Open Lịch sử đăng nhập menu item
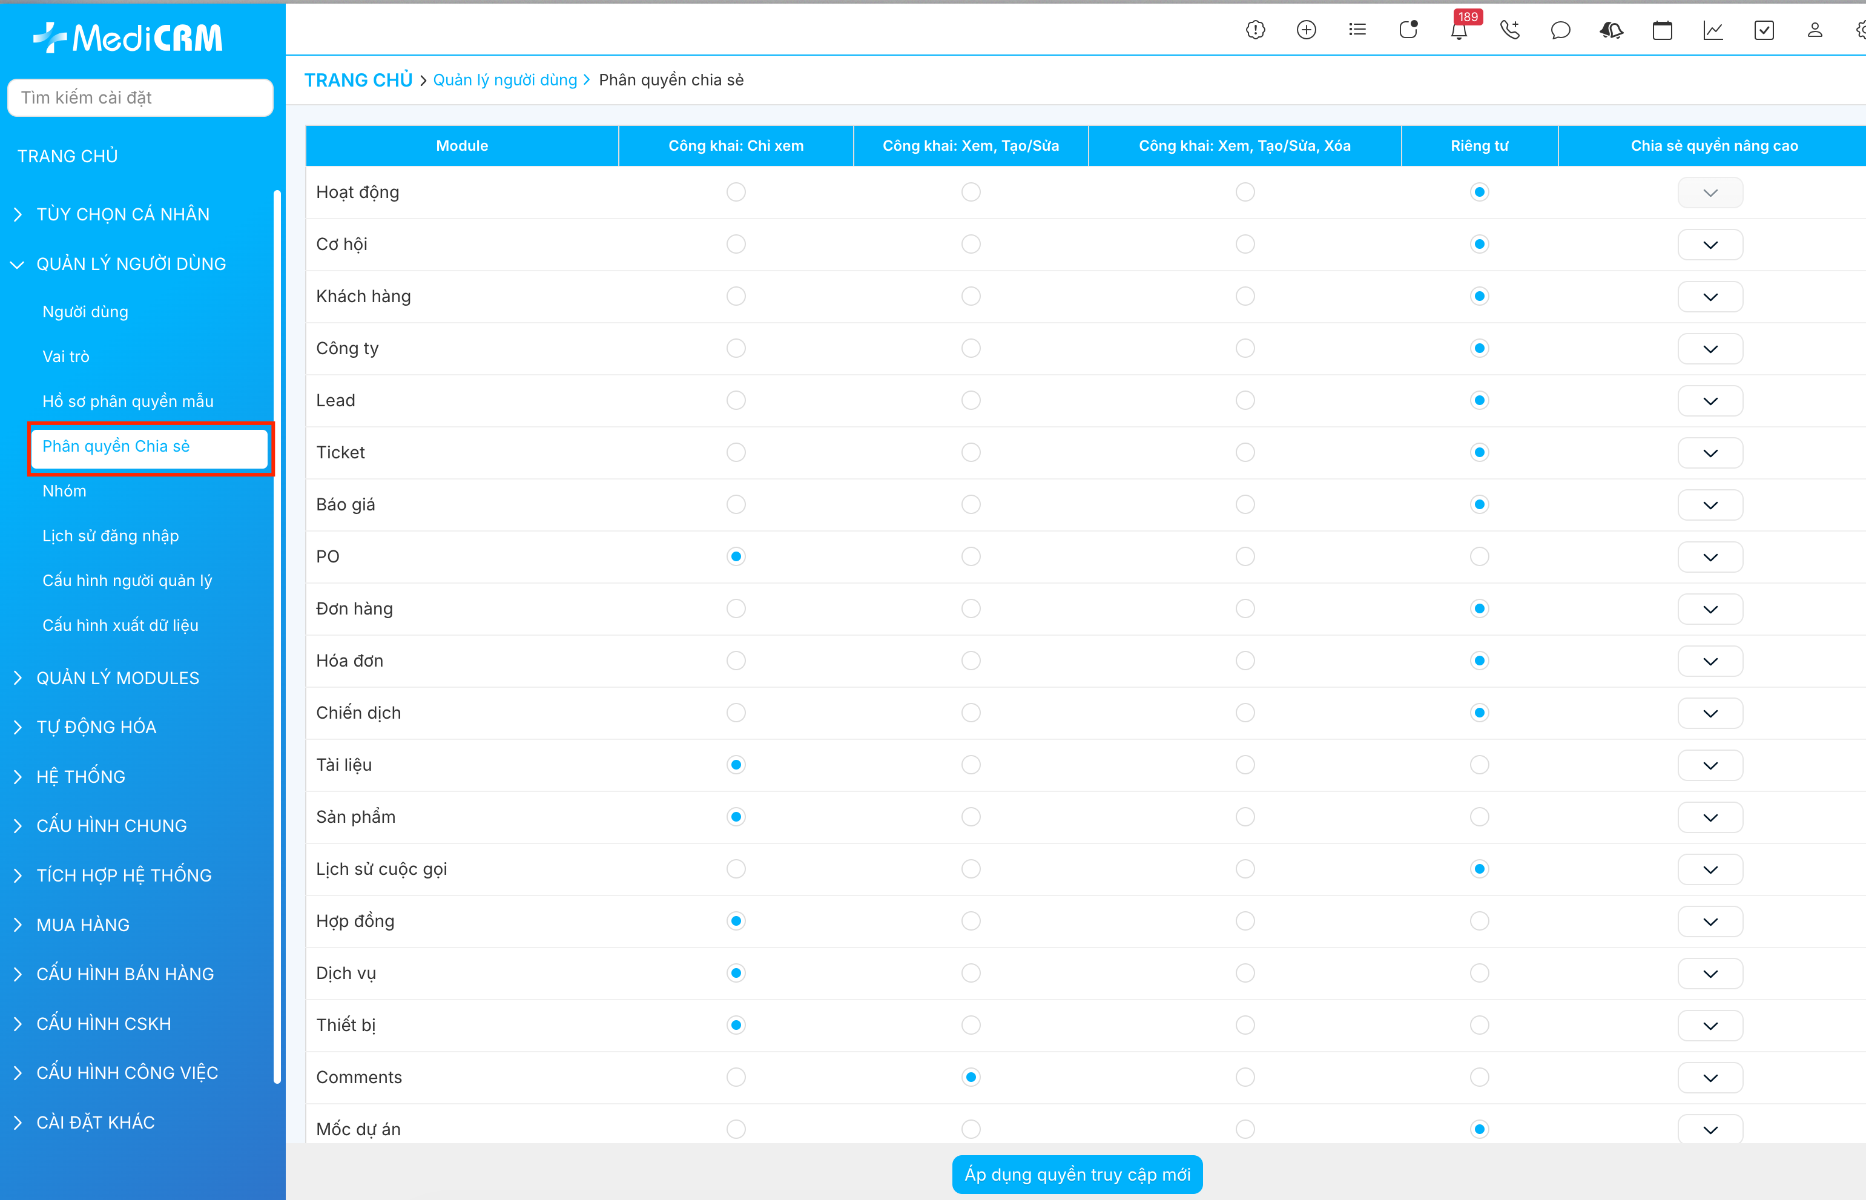 pyautogui.click(x=111, y=535)
